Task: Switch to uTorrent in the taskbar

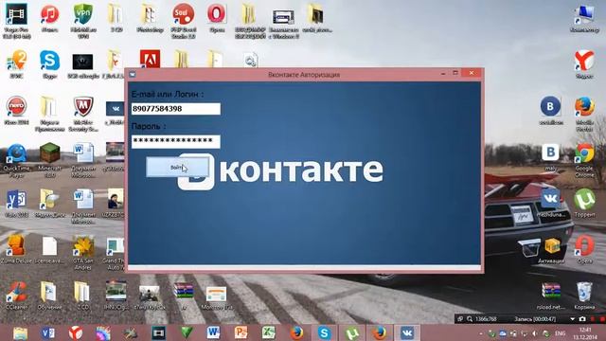Action: 351,332
